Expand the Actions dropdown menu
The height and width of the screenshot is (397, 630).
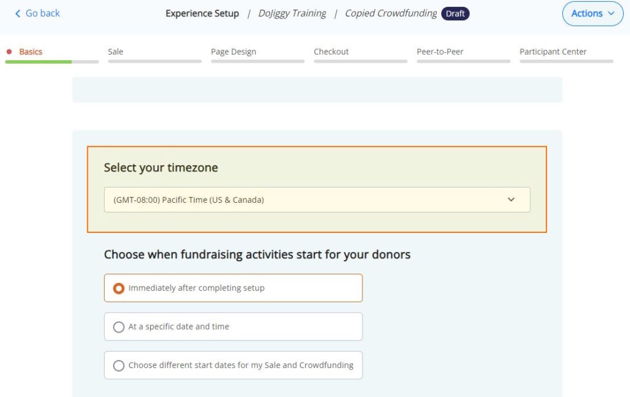[x=592, y=14]
